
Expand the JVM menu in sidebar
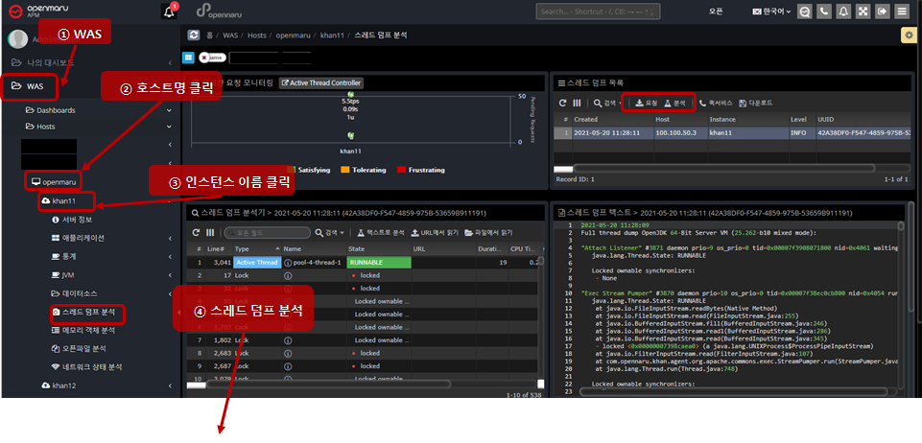click(x=68, y=274)
